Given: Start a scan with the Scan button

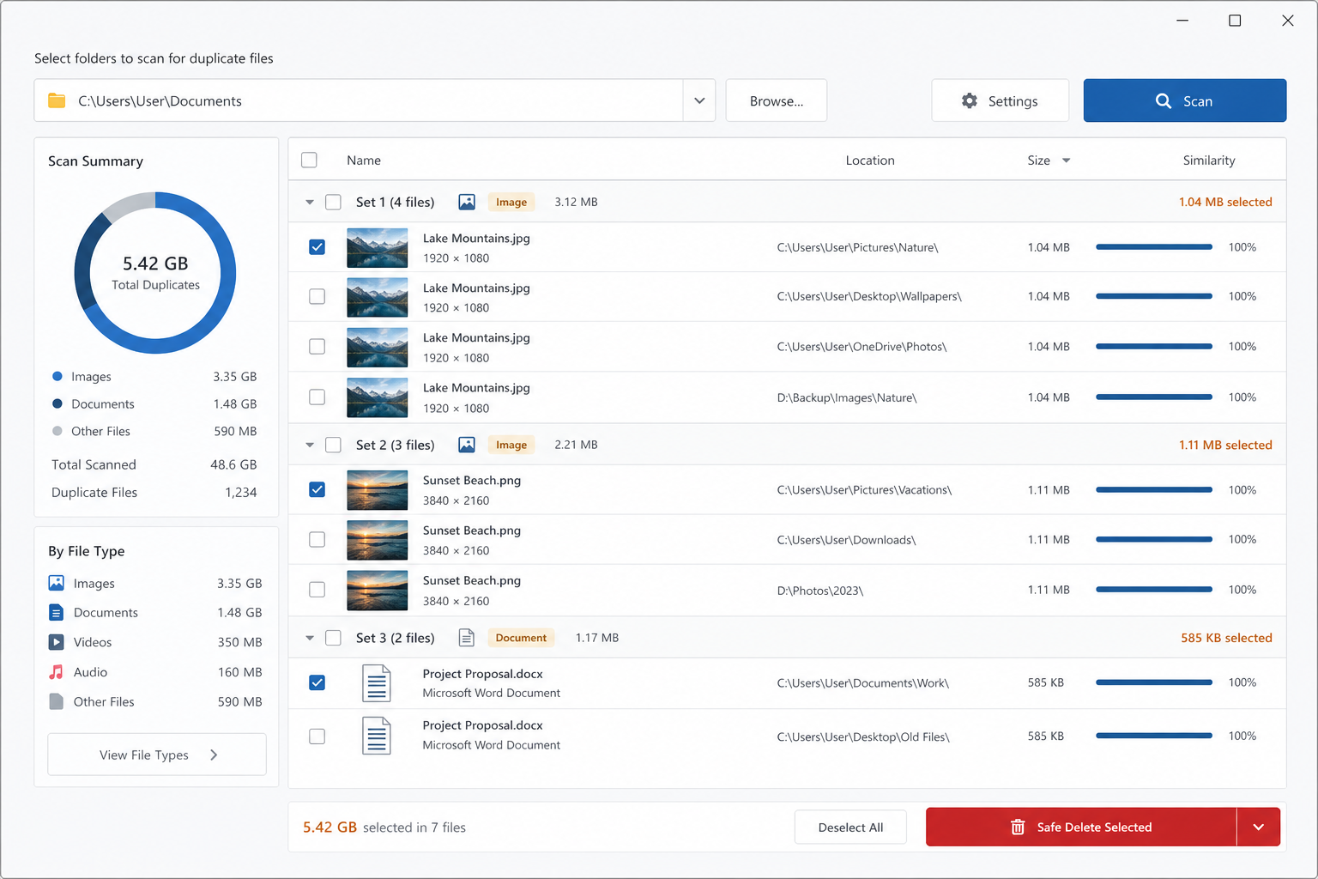Looking at the screenshot, I should (1184, 100).
